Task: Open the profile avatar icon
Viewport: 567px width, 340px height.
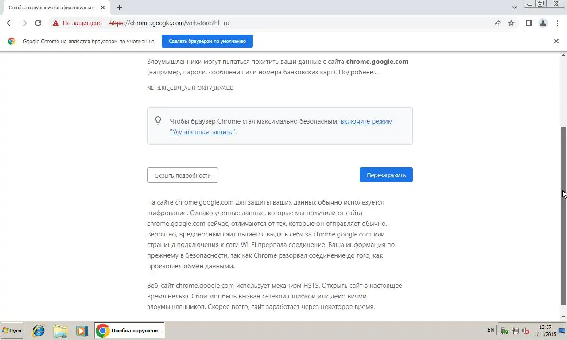Action: click(x=543, y=23)
